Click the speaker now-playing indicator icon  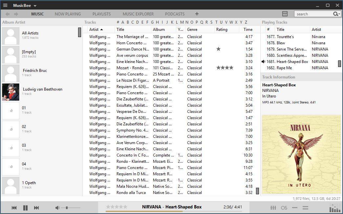point(263,62)
